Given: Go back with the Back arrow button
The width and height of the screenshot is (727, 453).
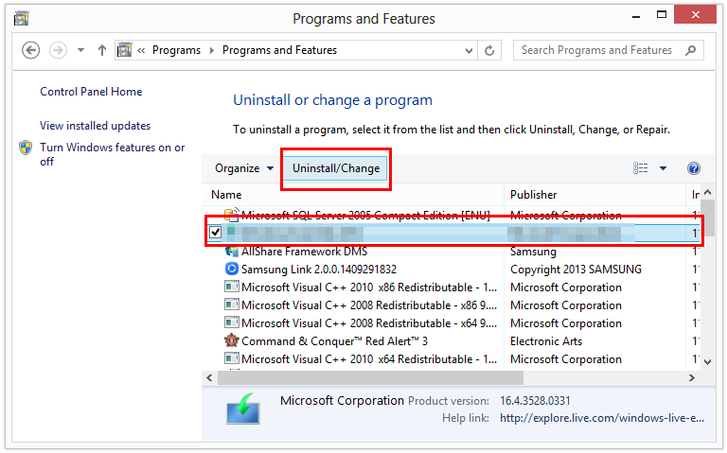Looking at the screenshot, I should (30, 50).
